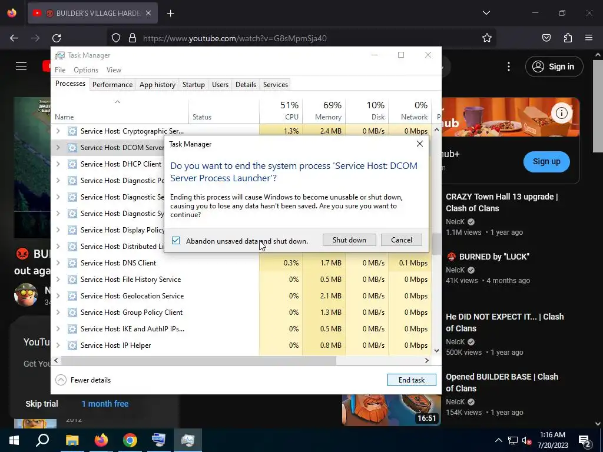The height and width of the screenshot is (452, 603).
Task: Cancel the end process dialog
Action: [402, 240]
